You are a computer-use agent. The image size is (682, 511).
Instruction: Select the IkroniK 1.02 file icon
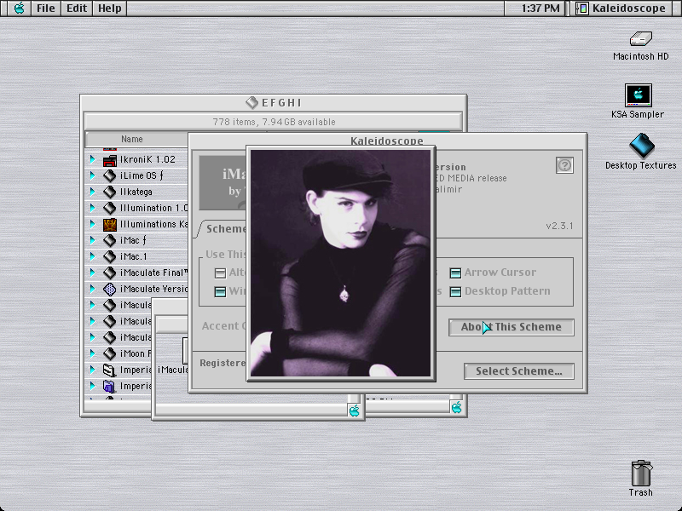pyautogui.click(x=110, y=160)
